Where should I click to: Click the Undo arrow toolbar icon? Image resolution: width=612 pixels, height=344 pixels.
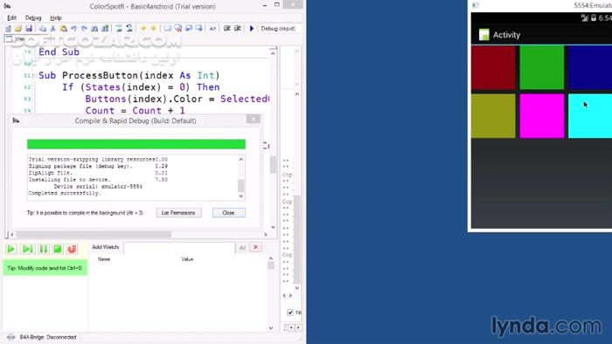coord(73,29)
